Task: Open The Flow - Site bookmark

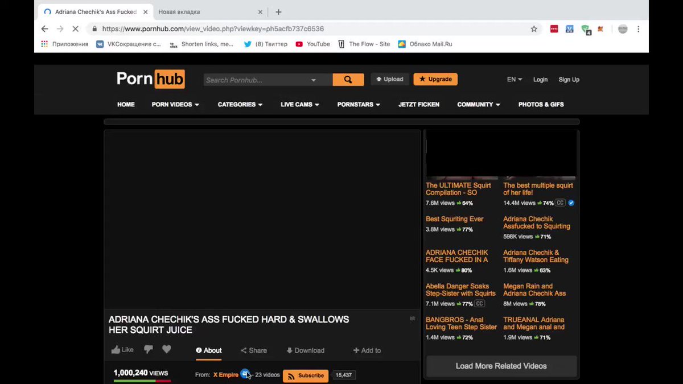Action: 364,44
